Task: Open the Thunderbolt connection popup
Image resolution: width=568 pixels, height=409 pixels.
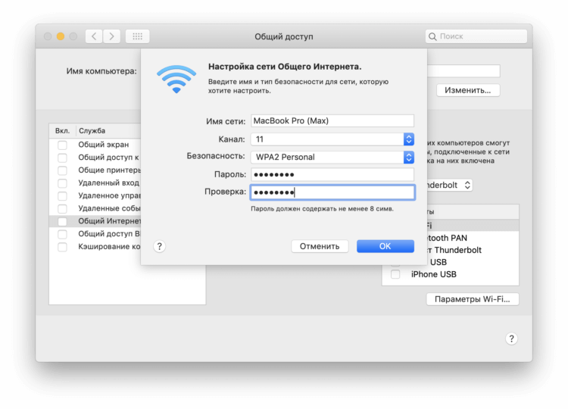Action: [450, 185]
